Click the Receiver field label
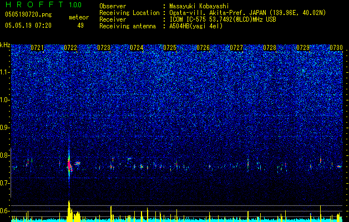This screenshot has height=222, width=349. coord(113,19)
